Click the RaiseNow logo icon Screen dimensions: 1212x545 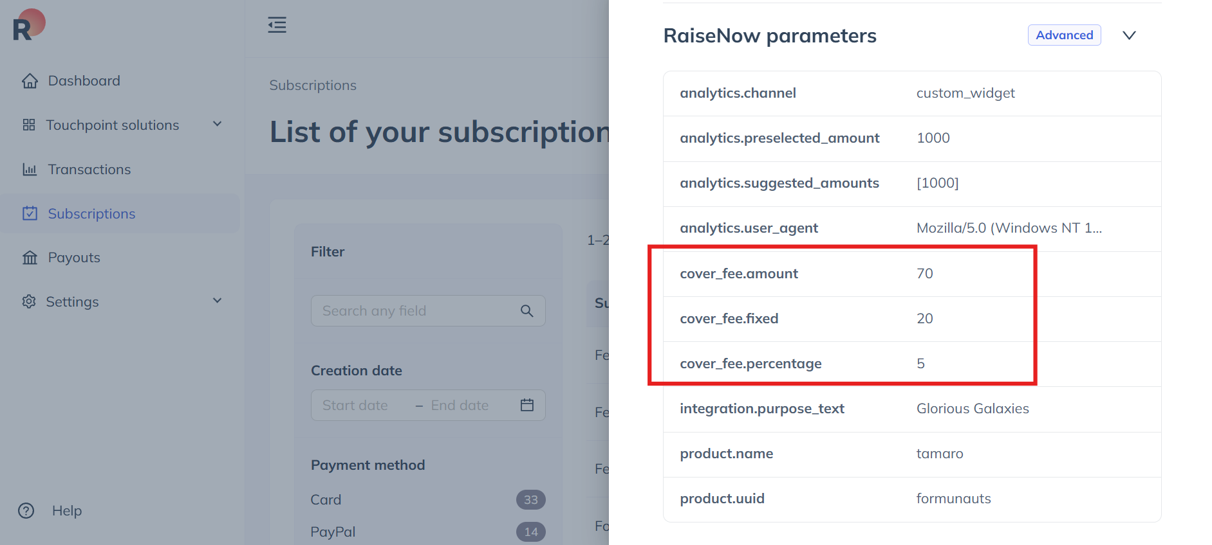[28, 26]
